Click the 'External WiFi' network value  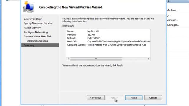click(x=94, y=38)
